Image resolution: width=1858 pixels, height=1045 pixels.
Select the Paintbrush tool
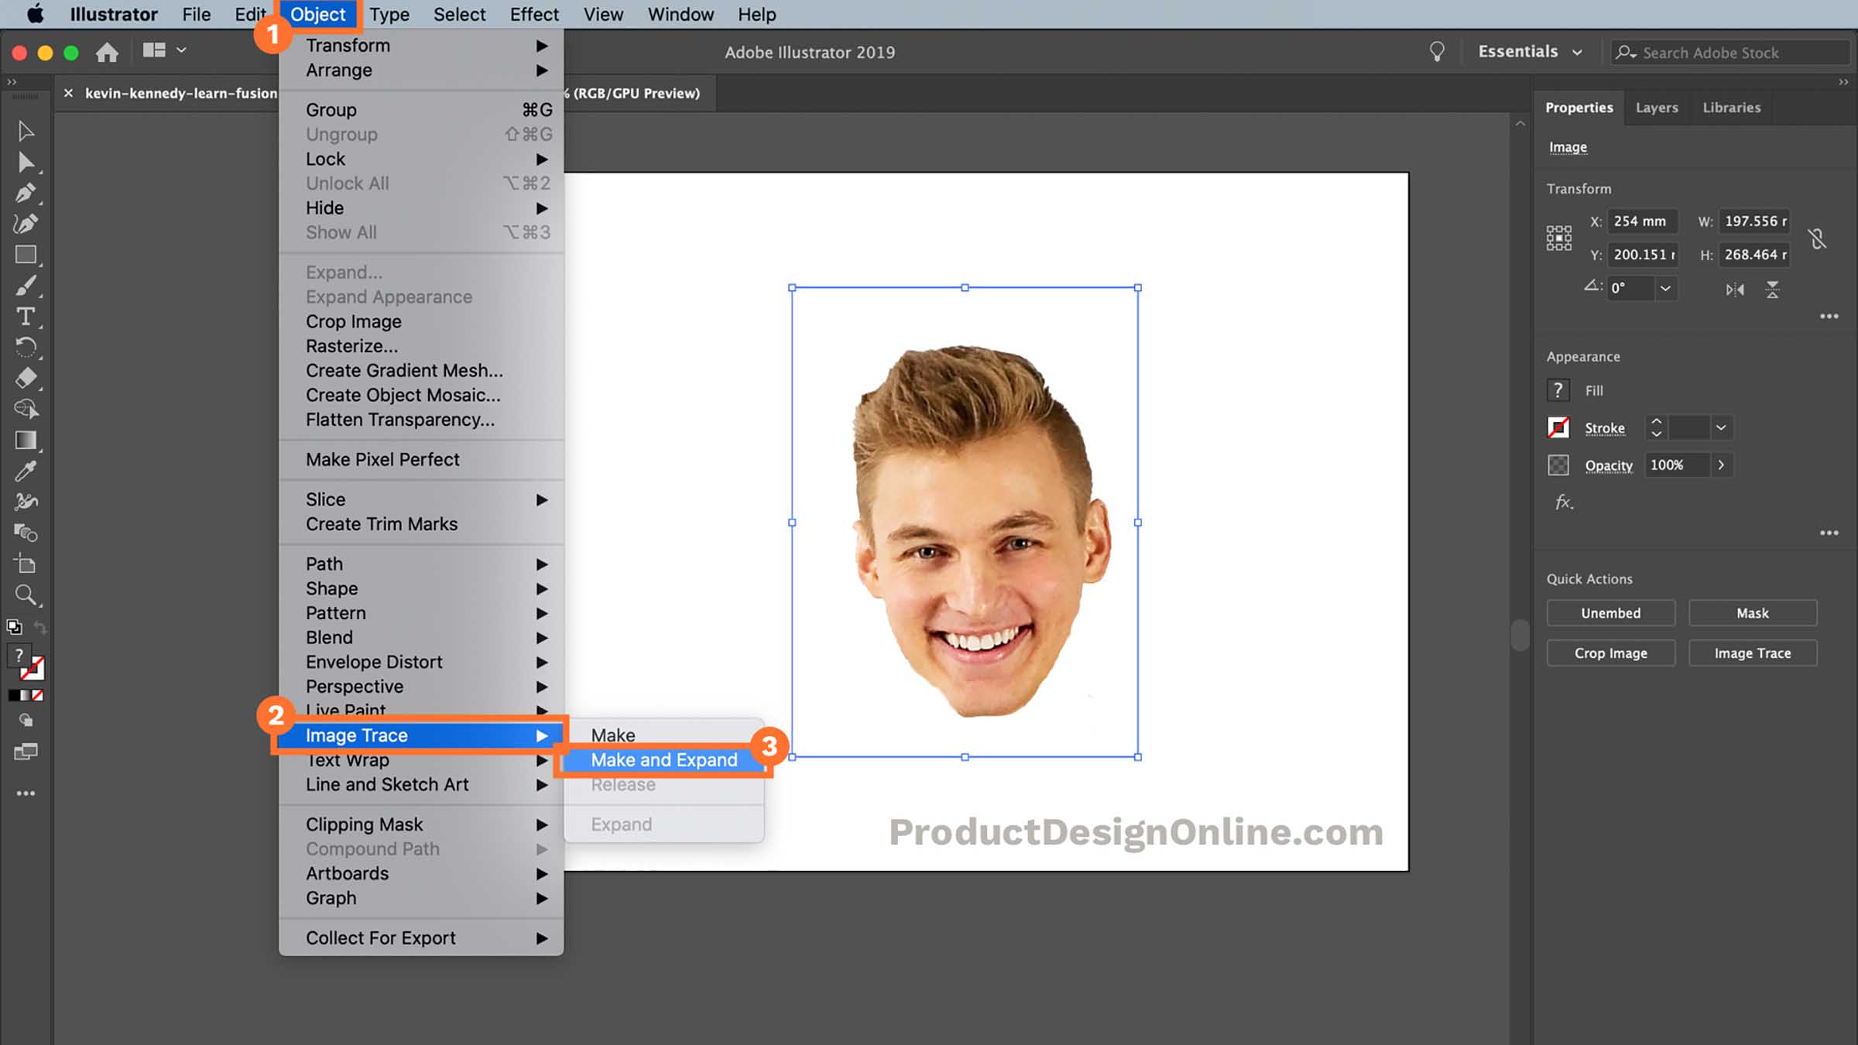26,286
